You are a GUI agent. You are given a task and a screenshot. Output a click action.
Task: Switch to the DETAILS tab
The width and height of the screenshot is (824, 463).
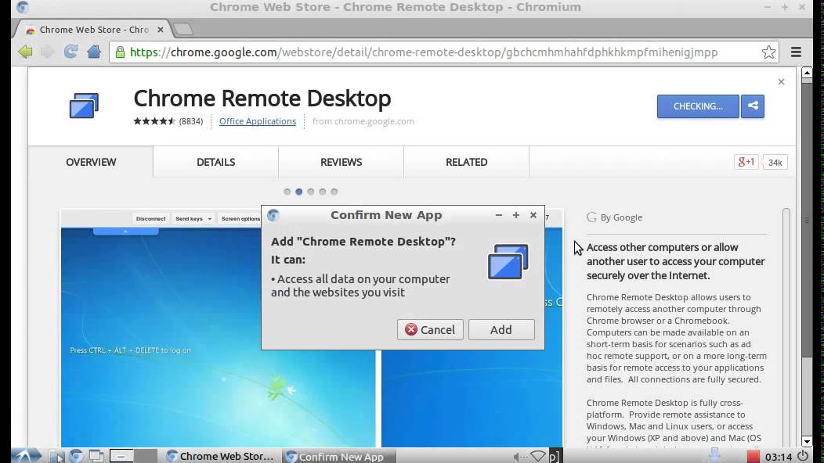(215, 162)
